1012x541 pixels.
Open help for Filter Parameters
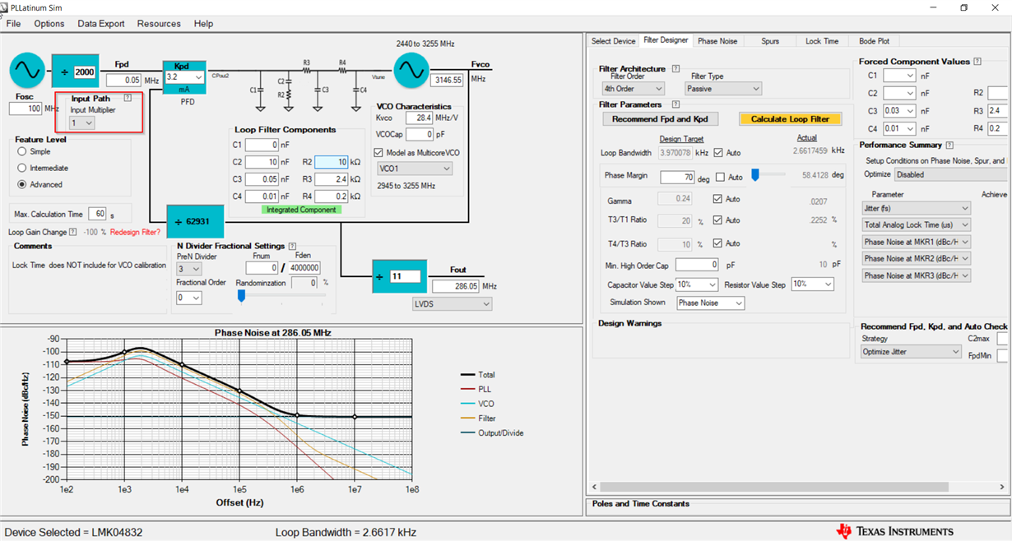[x=675, y=105]
